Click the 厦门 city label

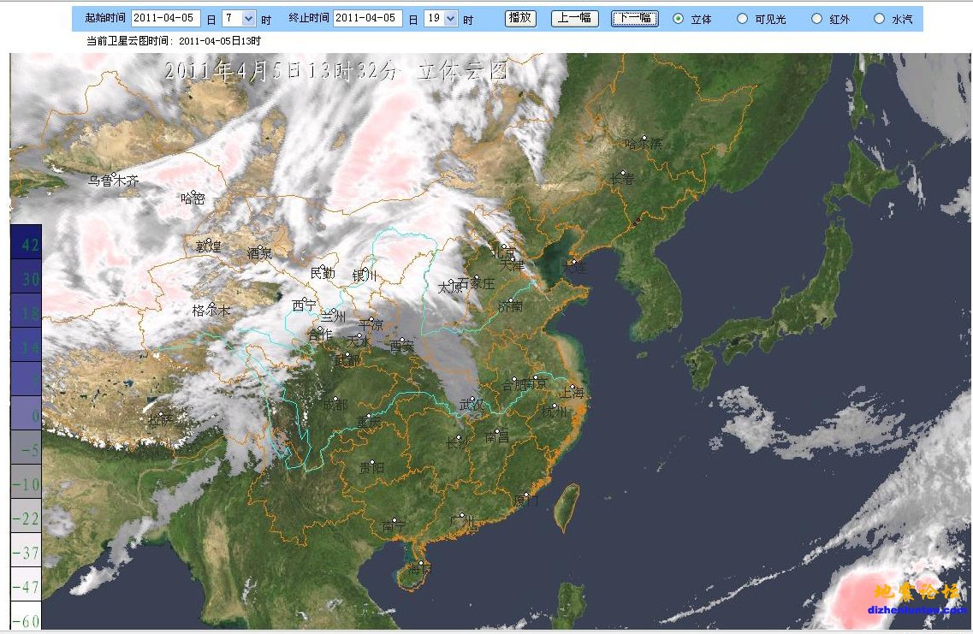pyautogui.click(x=526, y=500)
